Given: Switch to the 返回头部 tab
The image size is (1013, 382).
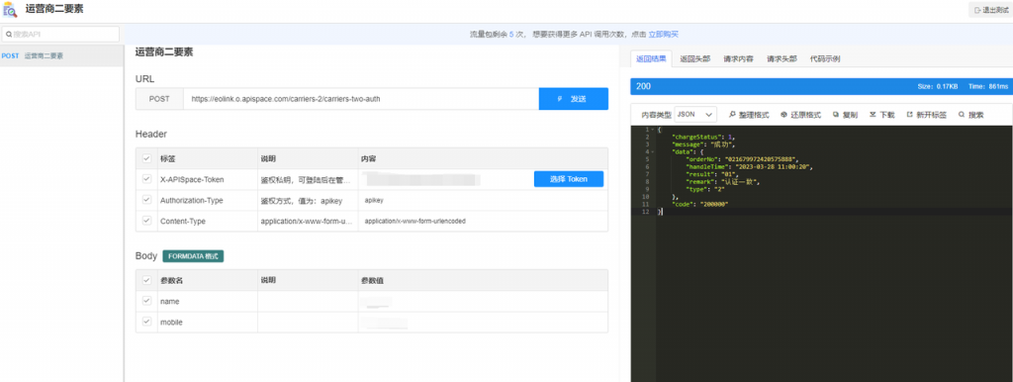Looking at the screenshot, I should tap(695, 58).
